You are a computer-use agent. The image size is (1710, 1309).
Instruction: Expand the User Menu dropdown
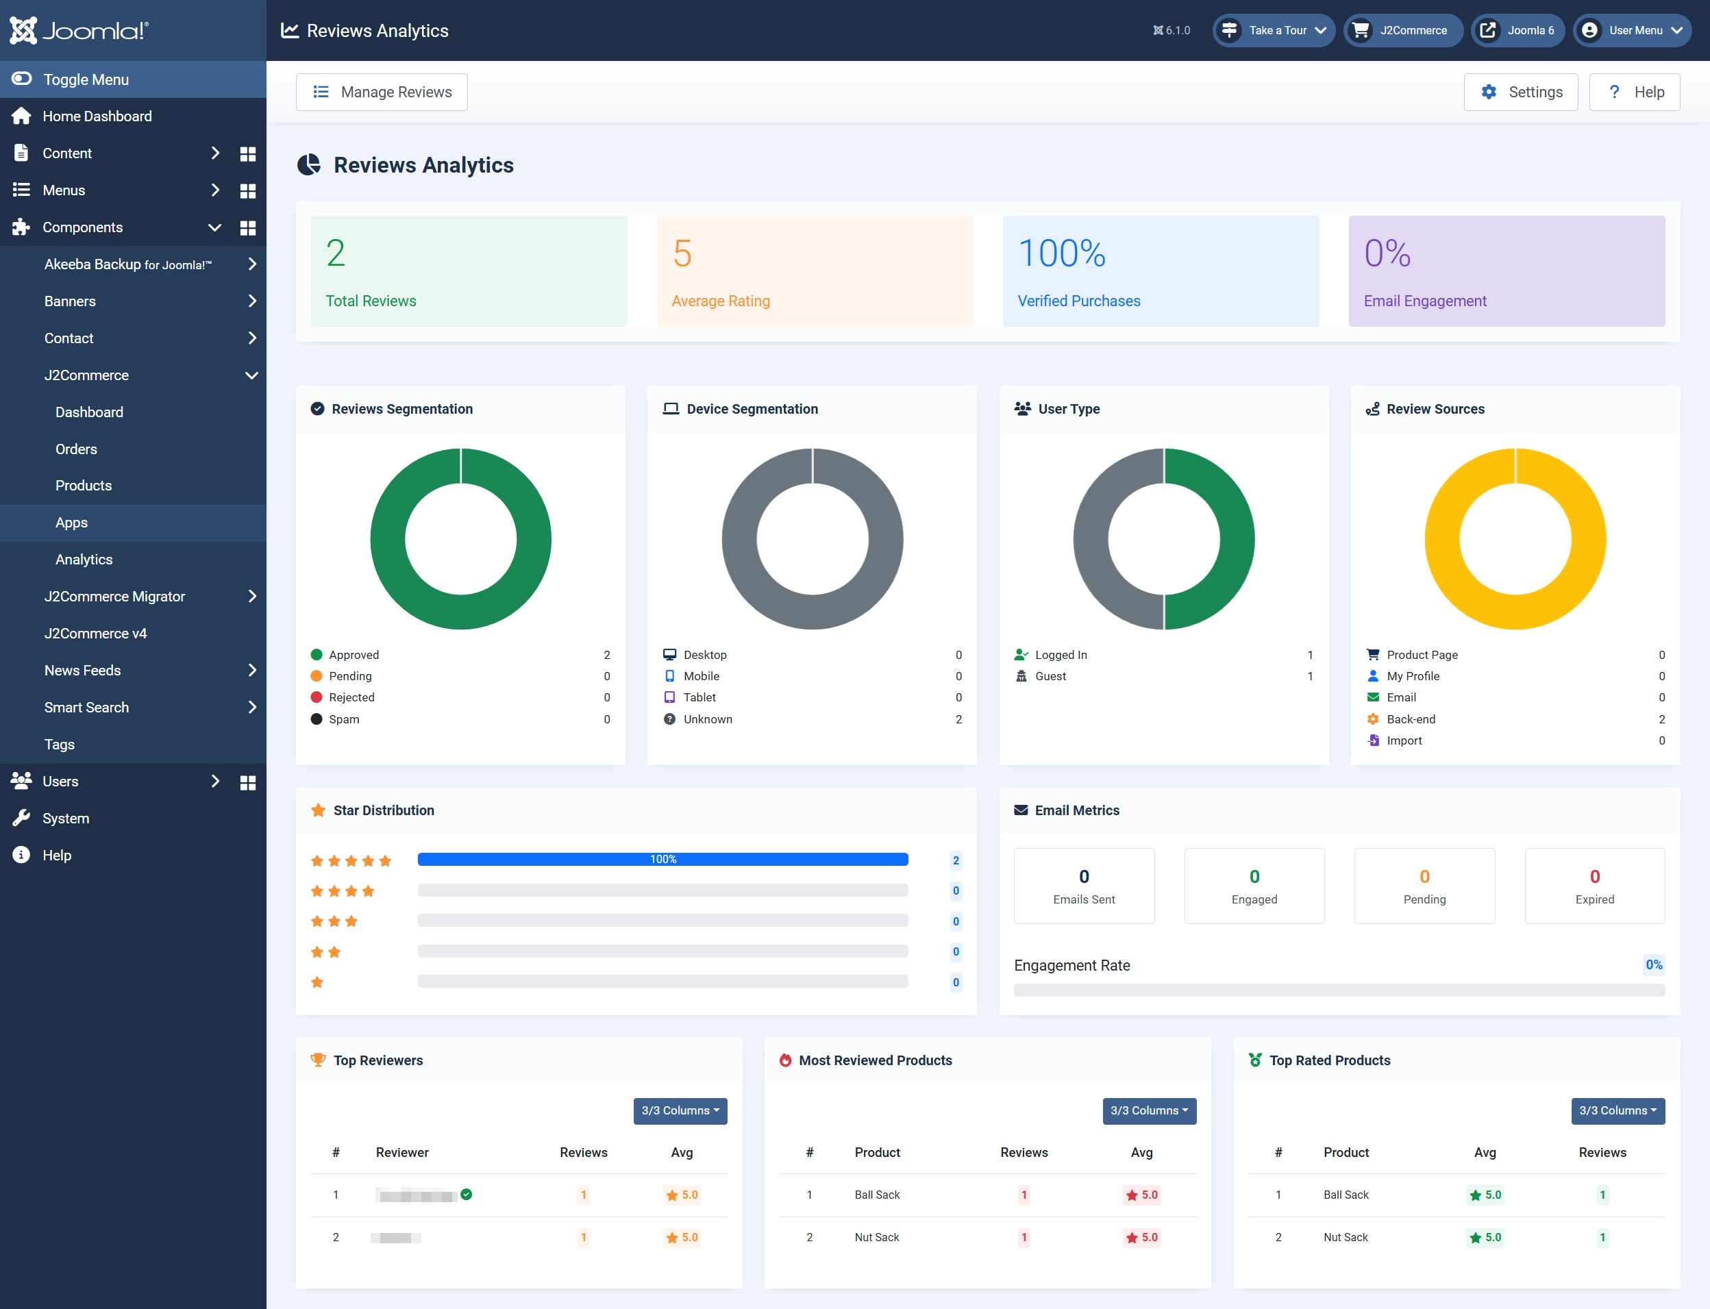1632,30
